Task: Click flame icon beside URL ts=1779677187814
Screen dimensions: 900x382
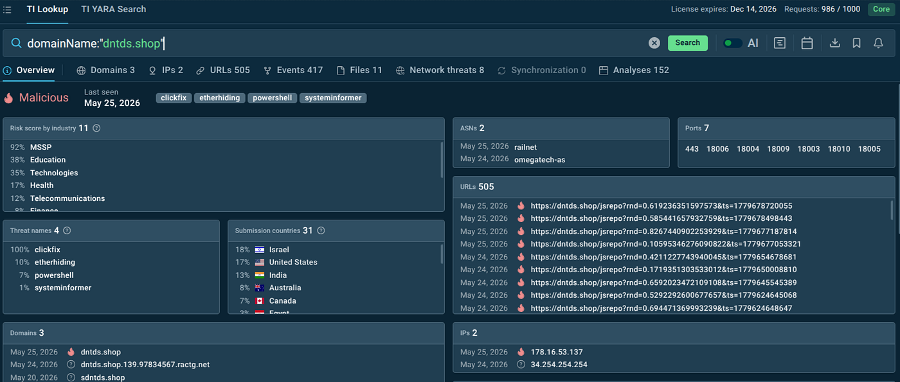Action: pos(521,231)
